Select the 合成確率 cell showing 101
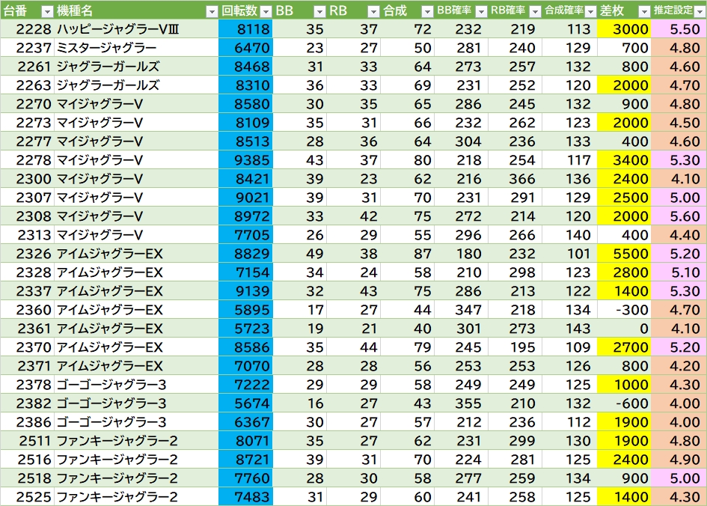 click(x=570, y=254)
